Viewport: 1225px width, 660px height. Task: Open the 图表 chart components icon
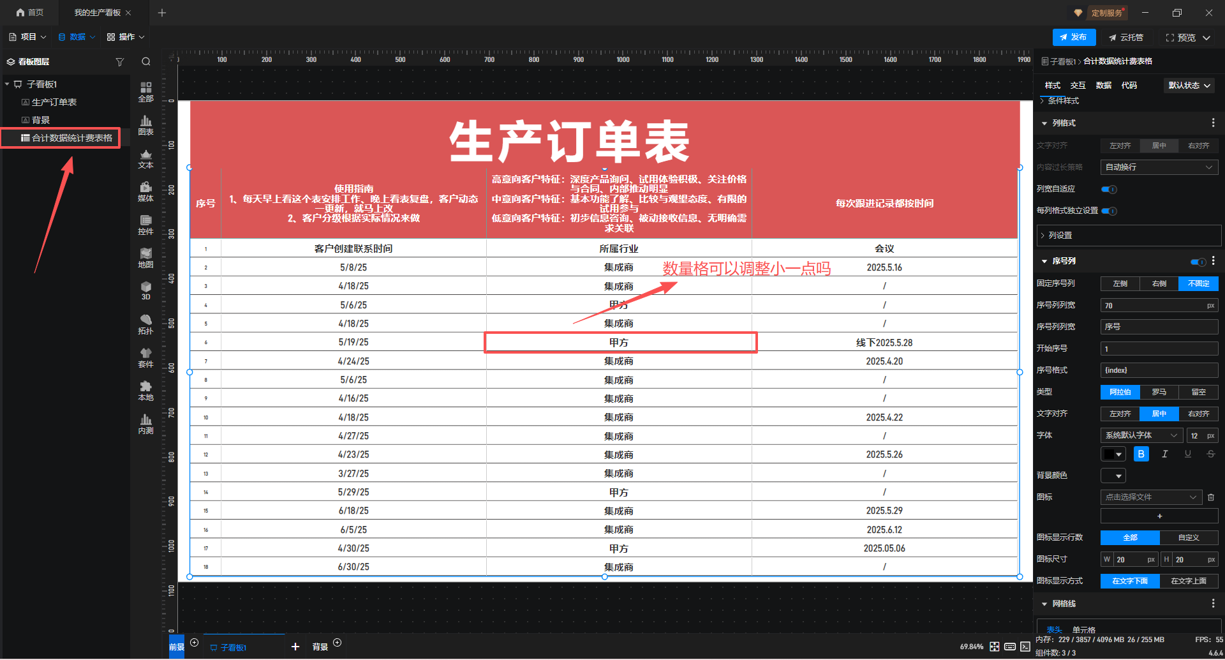pyautogui.click(x=145, y=124)
